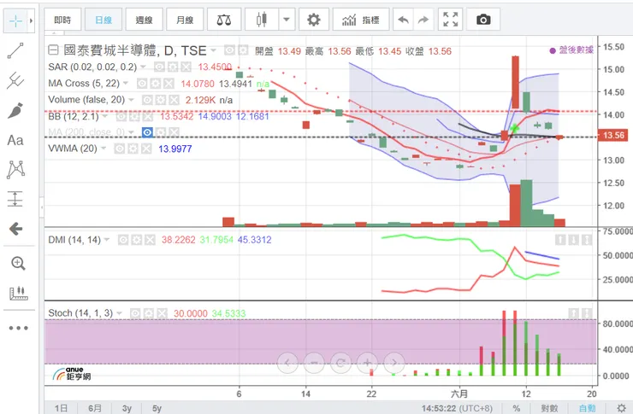
Task: Toggle fullscreen mode
Action: pos(451,20)
